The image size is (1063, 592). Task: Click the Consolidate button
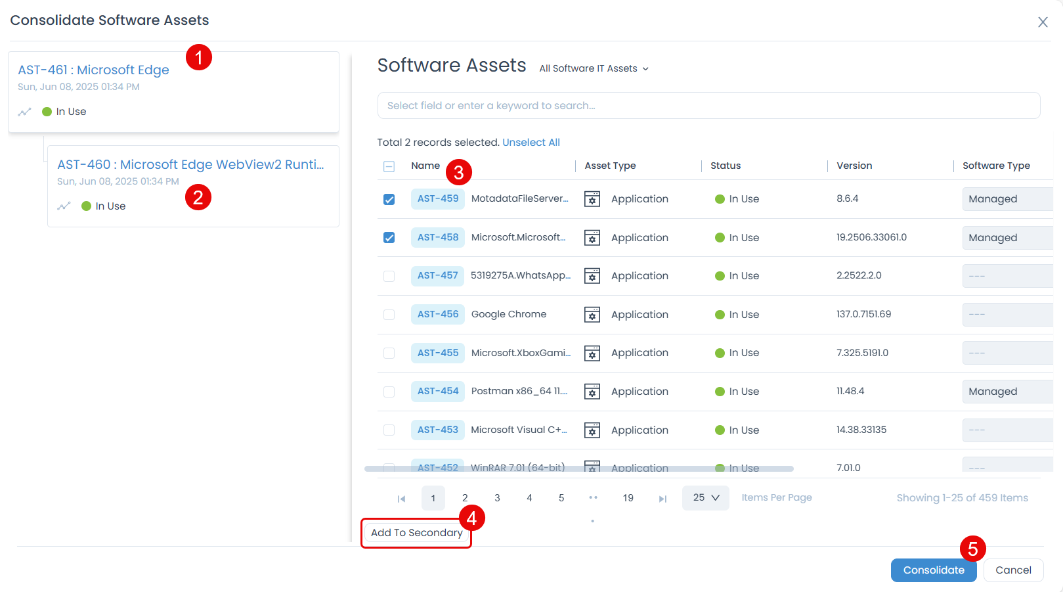[933, 570]
